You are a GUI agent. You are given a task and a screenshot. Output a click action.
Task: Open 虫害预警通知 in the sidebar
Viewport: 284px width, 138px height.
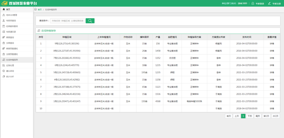click(x=17, y=54)
